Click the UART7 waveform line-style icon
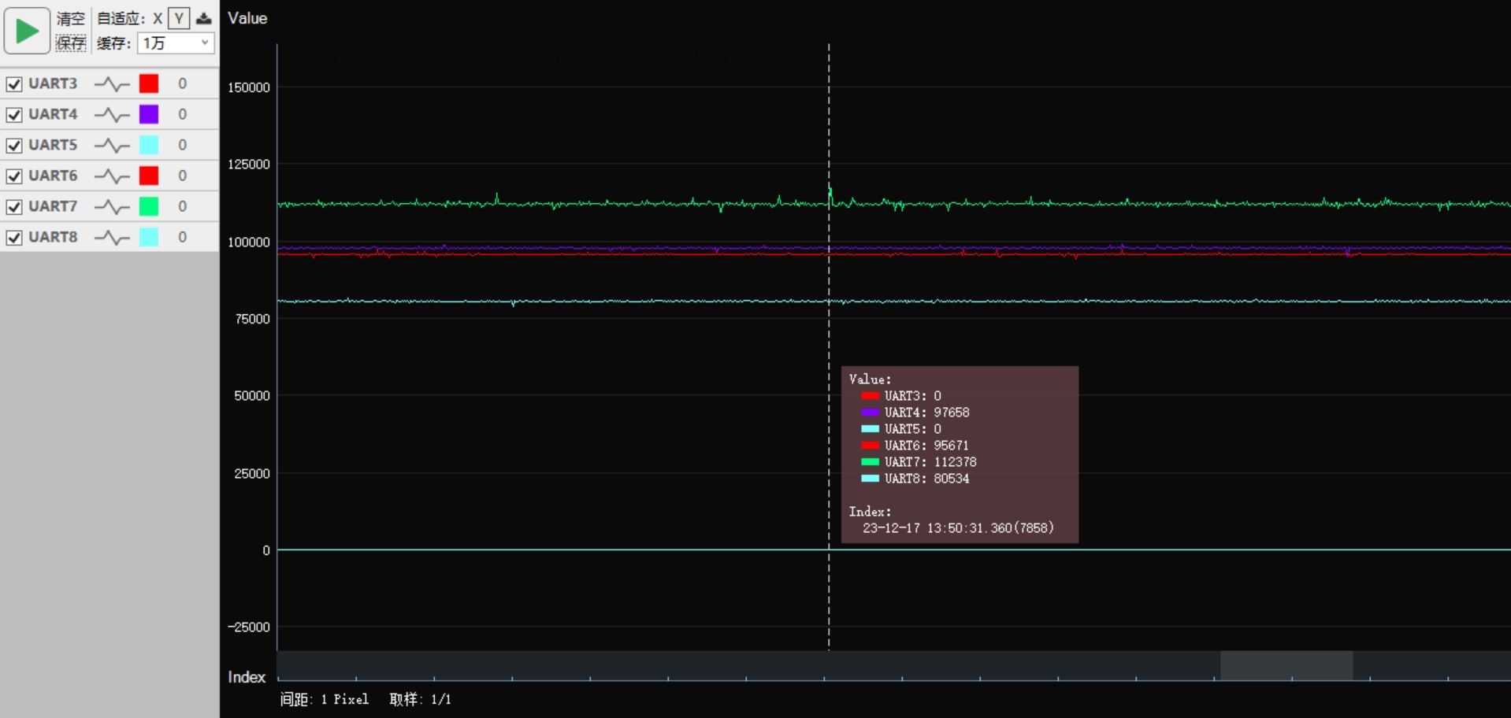This screenshot has height=718, width=1511. (112, 206)
